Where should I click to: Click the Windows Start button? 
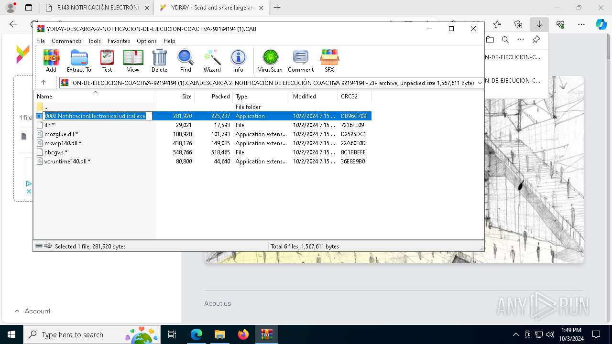click(x=11, y=334)
